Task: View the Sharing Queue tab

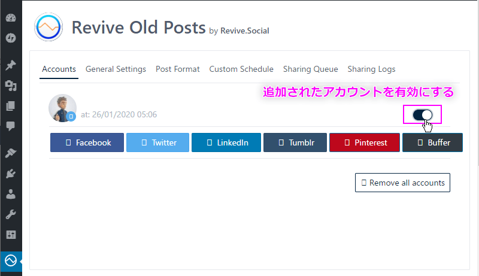Action: 310,69
